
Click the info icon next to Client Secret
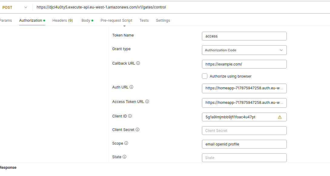point(137,130)
